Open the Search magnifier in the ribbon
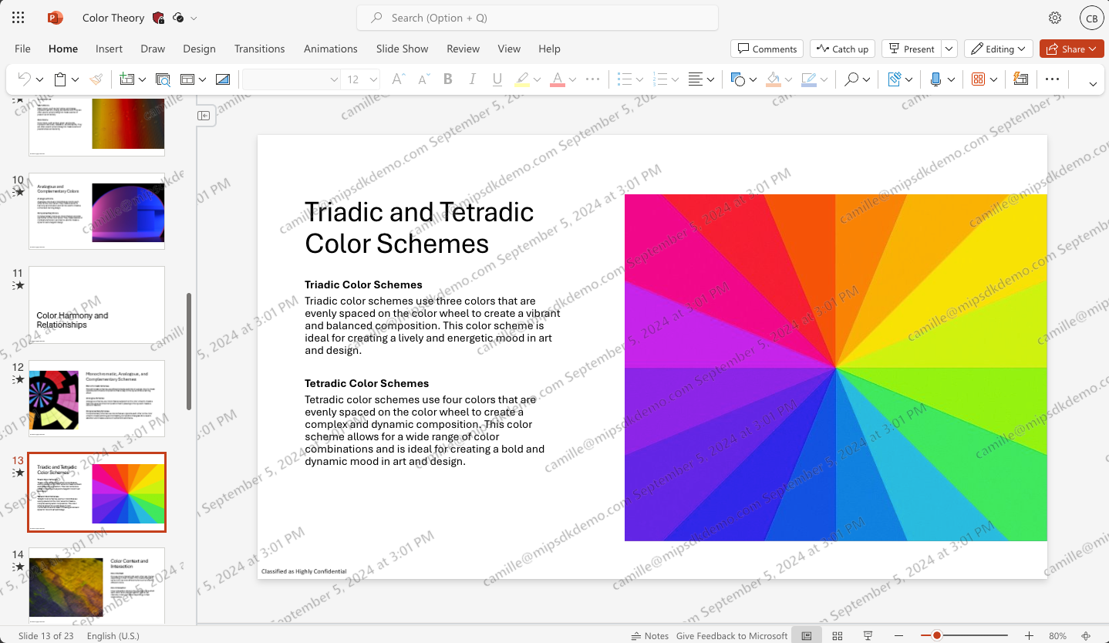The width and height of the screenshot is (1109, 643). (x=851, y=79)
